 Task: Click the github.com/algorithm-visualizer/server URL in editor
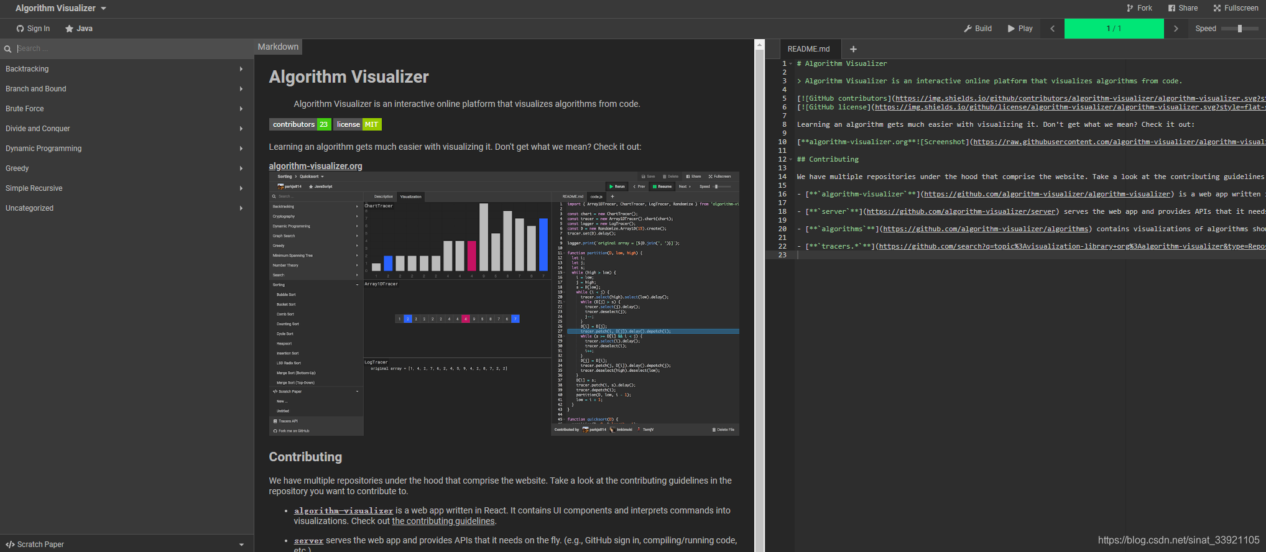click(x=961, y=211)
